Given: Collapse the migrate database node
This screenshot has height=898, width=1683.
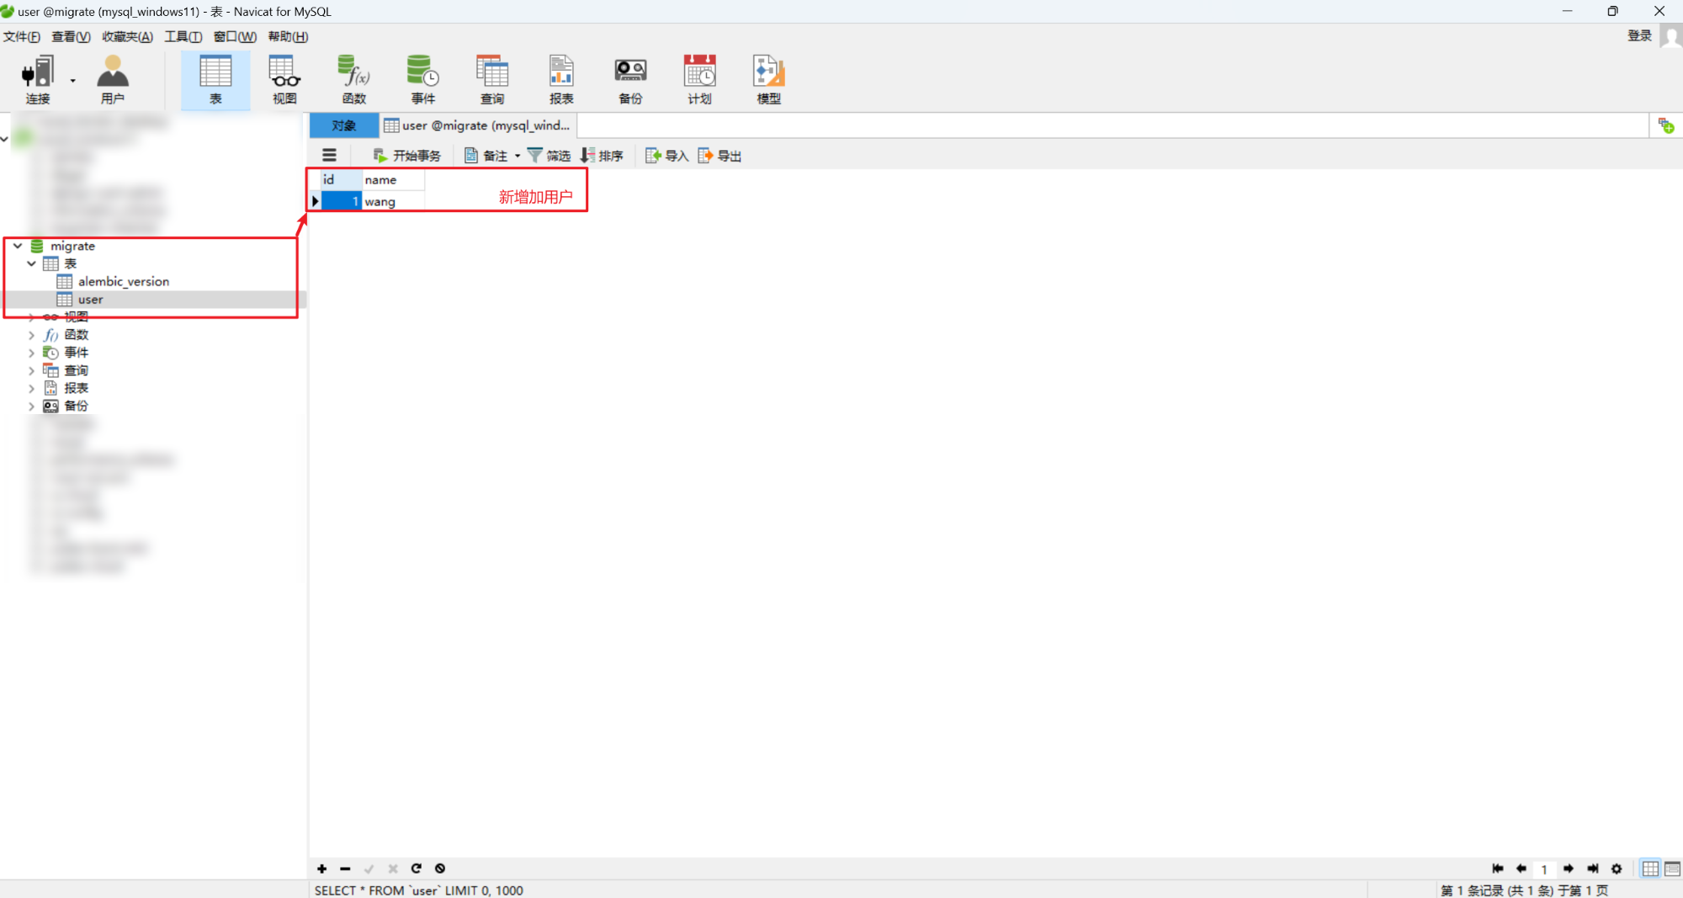Looking at the screenshot, I should pos(17,246).
